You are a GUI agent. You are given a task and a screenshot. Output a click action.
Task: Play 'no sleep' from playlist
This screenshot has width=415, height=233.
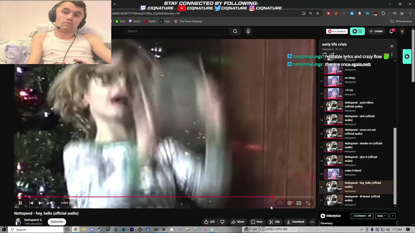pos(357,80)
